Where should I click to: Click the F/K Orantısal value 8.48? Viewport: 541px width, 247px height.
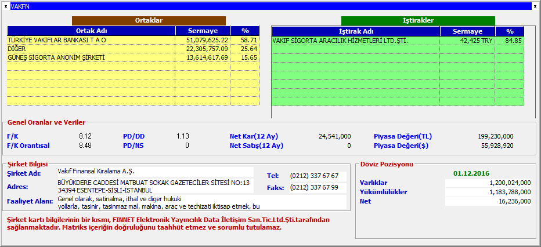(x=85, y=146)
